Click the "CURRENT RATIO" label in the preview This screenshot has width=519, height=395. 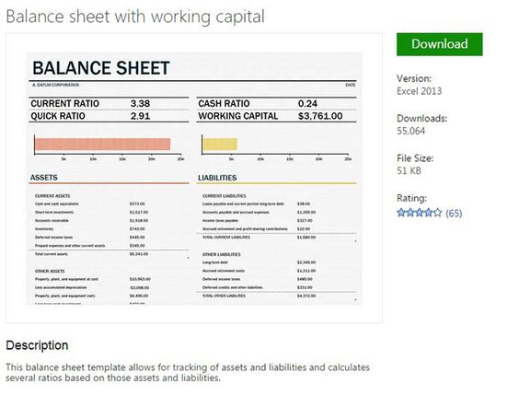pyautogui.click(x=64, y=104)
